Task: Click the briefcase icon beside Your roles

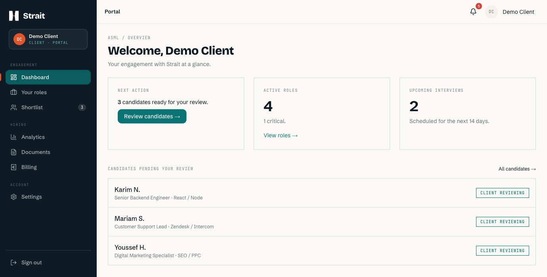Action: 14,92
